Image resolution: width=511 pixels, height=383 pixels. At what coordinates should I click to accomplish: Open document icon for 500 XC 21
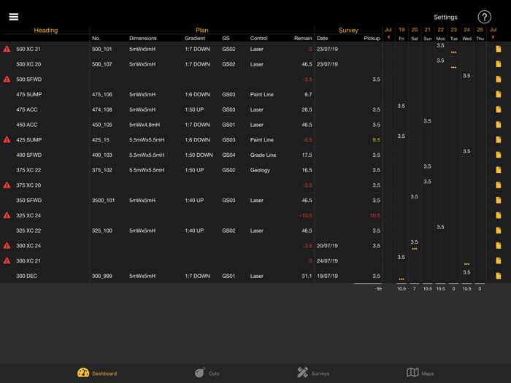(x=499, y=49)
